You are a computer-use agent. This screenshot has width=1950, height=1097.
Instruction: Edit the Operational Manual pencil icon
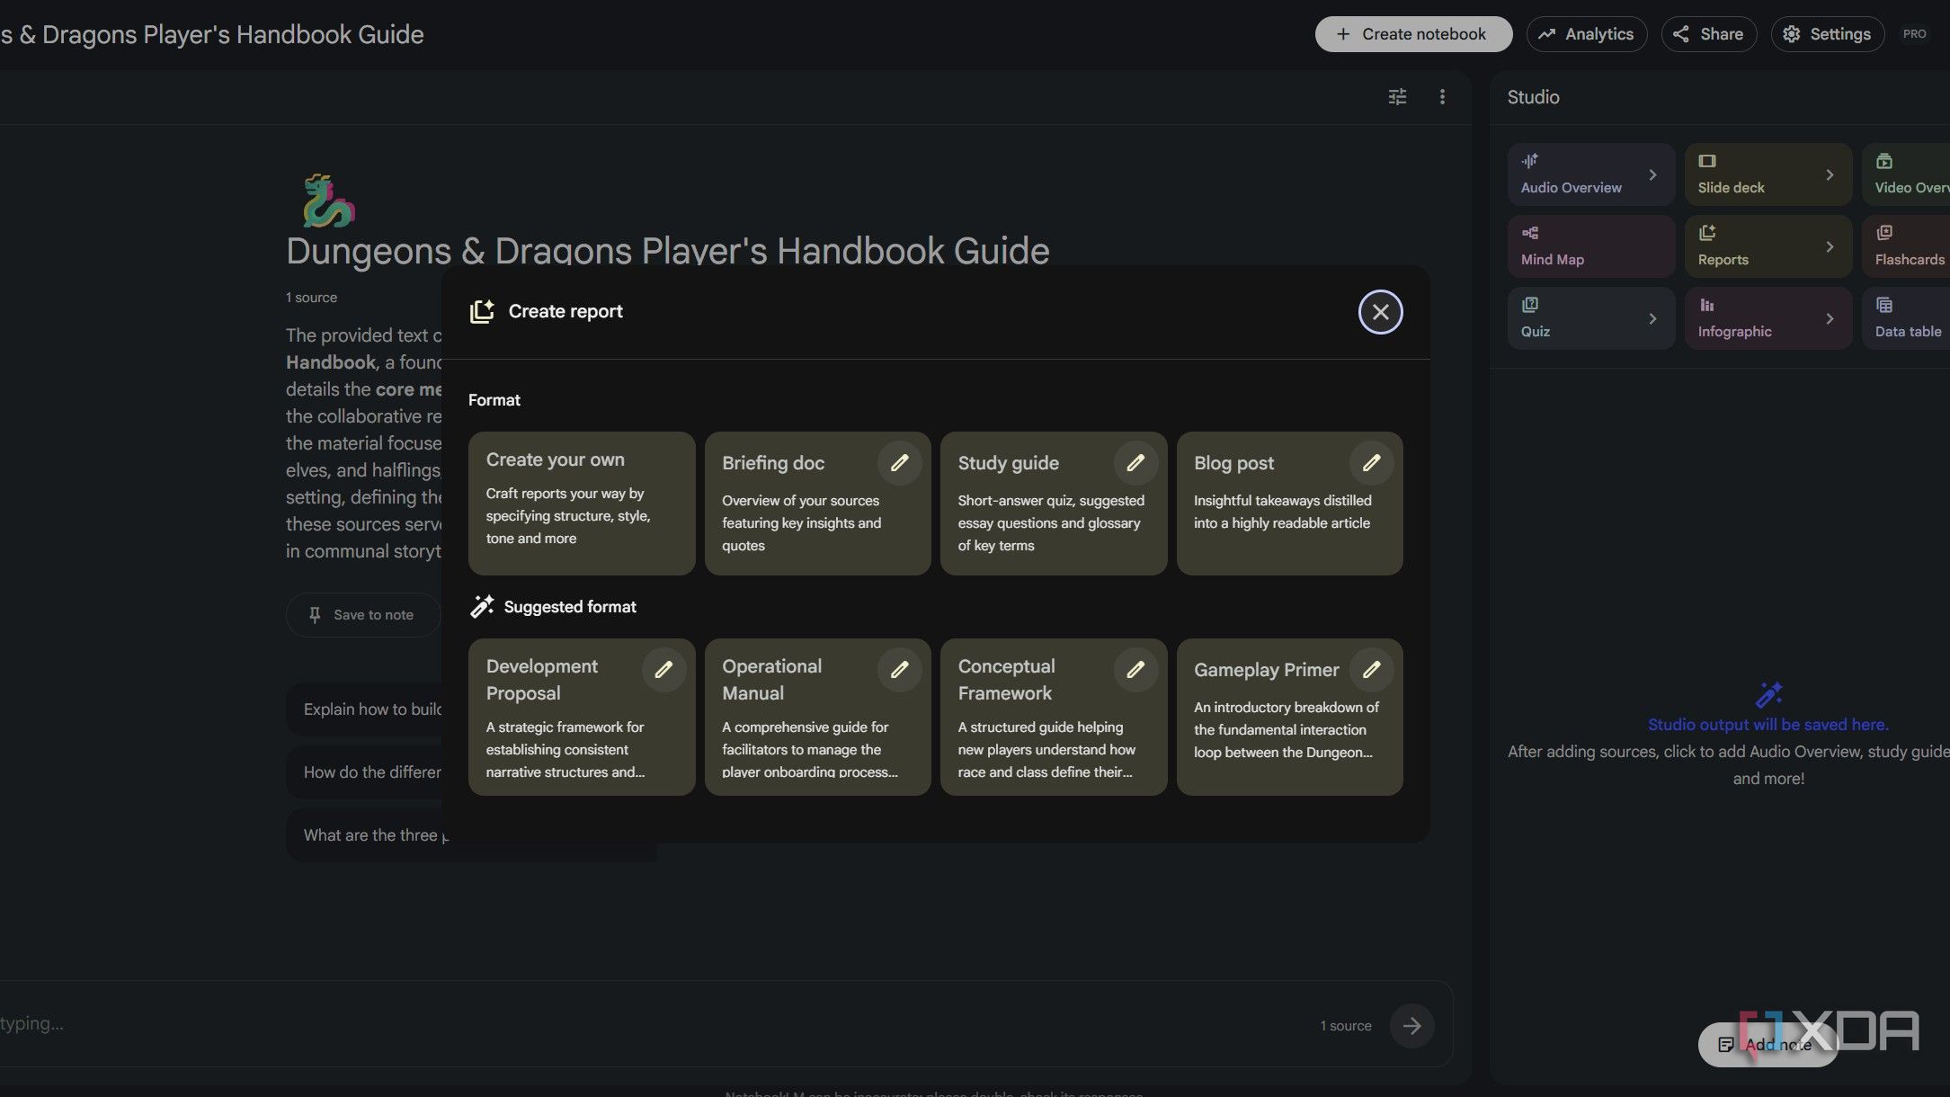point(899,670)
